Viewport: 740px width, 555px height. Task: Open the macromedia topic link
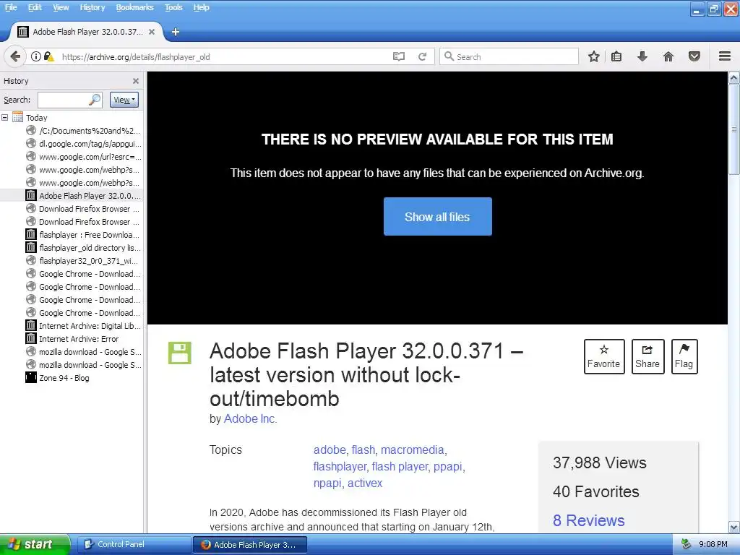[413, 449]
